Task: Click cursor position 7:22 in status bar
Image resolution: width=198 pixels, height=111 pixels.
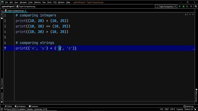Action: pyautogui.click(x=161, y=109)
